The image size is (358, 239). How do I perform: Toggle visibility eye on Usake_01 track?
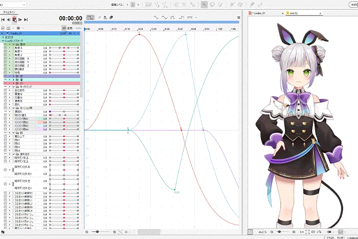pyautogui.click(x=71, y=33)
